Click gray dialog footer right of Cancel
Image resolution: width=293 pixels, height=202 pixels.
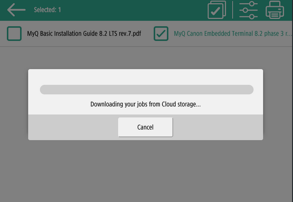tap(218, 127)
